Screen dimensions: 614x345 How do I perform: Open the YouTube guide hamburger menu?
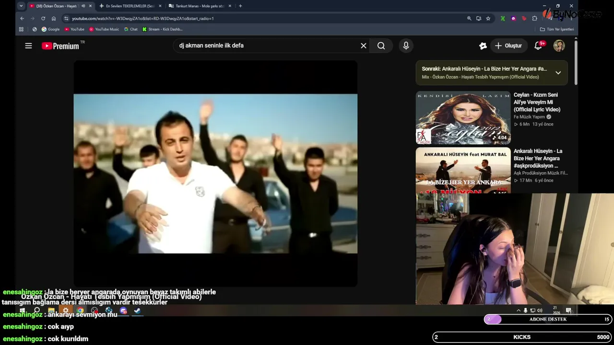tap(28, 46)
